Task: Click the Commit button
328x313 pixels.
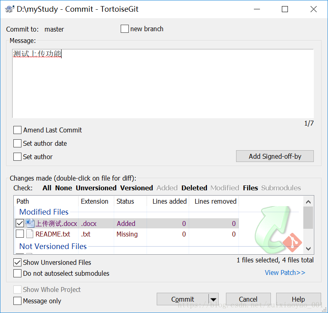Action: [183, 299]
